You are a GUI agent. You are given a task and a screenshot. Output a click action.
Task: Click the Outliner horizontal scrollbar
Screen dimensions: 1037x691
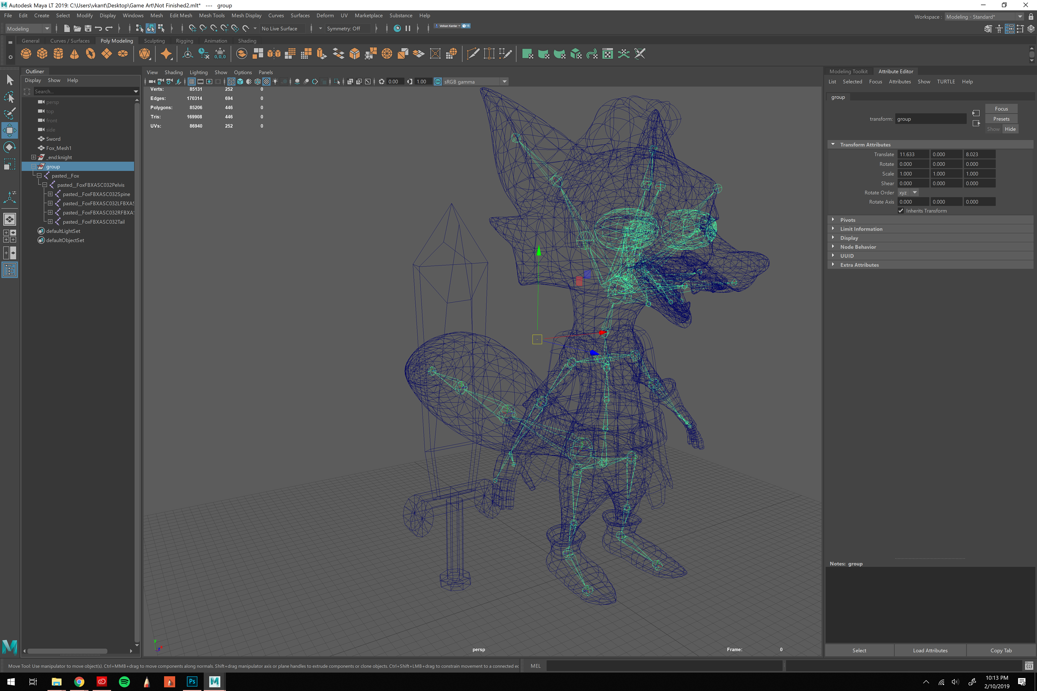pyautogui.click(x=67, y=651)
